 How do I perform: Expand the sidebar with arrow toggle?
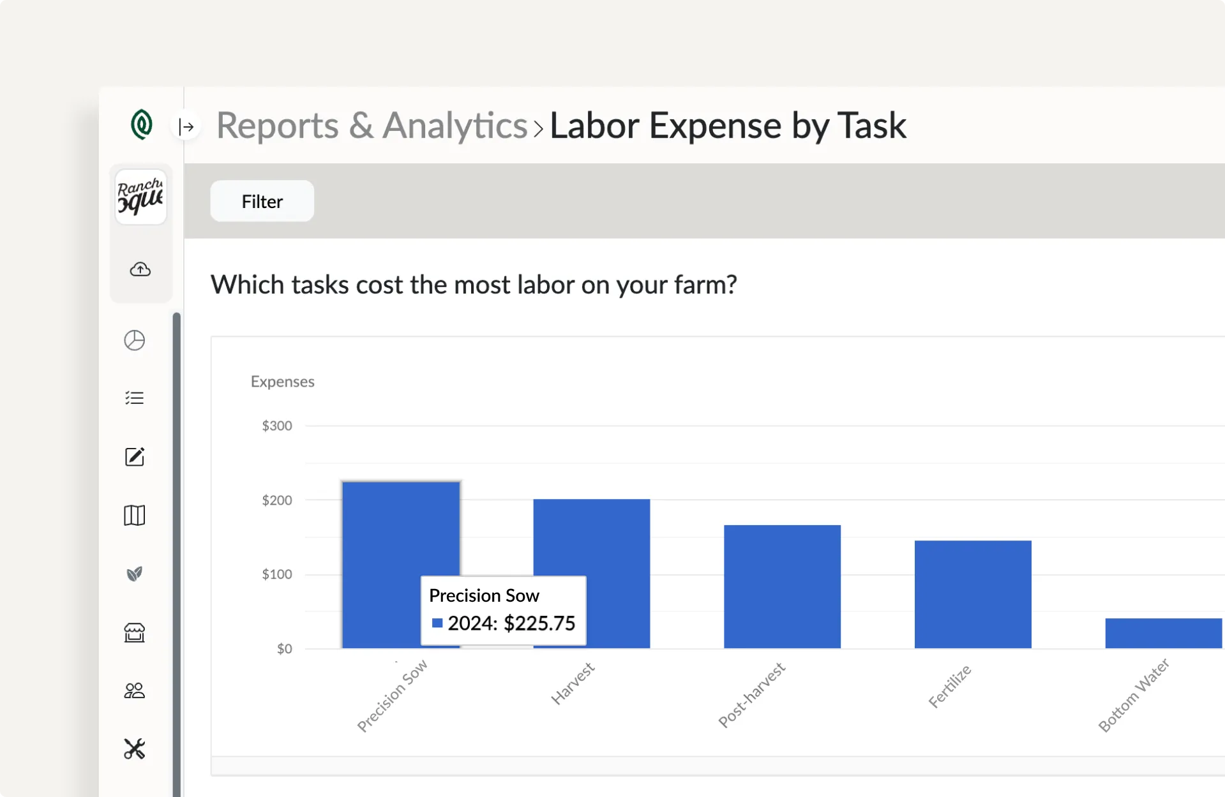click(x=186, y=126)
